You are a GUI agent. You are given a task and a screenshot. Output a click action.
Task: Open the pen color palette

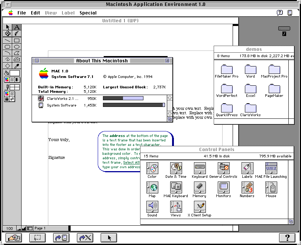tap(7, 94)
